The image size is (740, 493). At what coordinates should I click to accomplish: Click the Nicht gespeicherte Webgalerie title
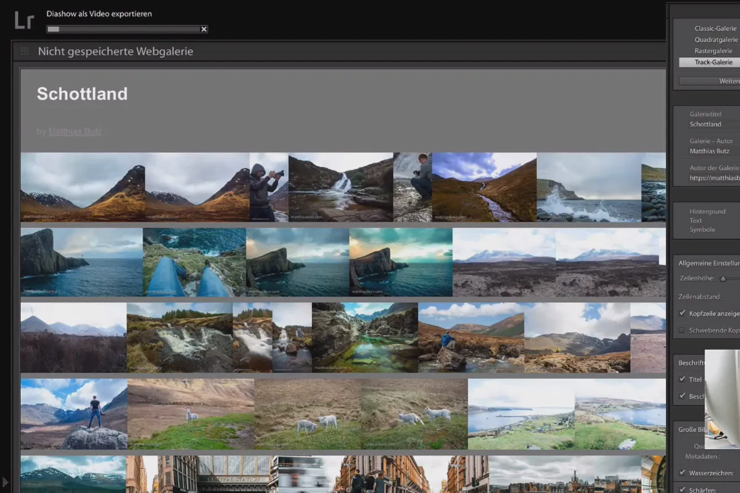115,51
